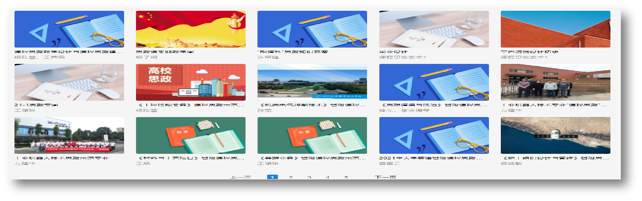Screen dimensions: 642x201
Task: Select page 5 in pagination
Action: 346,177
